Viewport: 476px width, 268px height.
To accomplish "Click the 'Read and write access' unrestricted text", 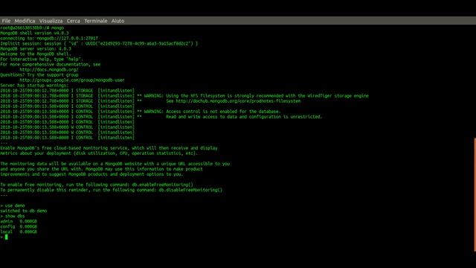I will (244, 117).
